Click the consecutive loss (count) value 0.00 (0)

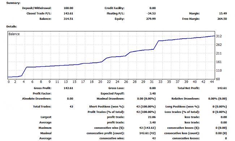[x=221, y=133]
